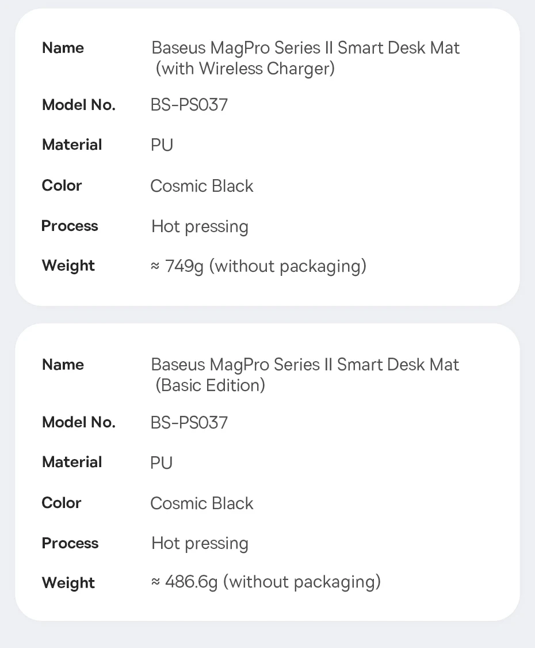Image resolution: width=535 pixels, height=648 pixels.
Task: Click Hot pressing text in Basic Edition card
Action: [200, 543]
